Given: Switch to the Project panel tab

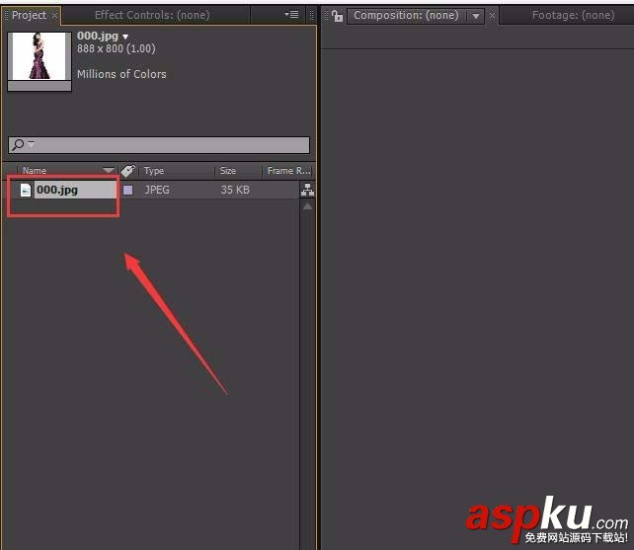Looking at the screenshot, I should tap(29, 16).
